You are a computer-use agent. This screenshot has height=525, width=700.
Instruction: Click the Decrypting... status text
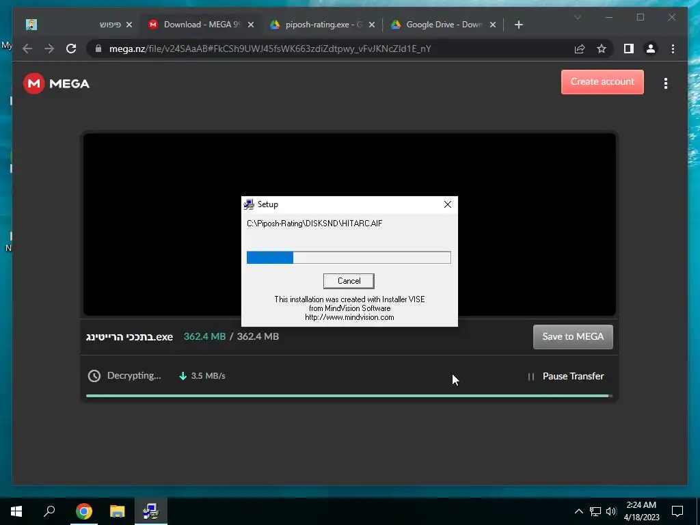134,375
